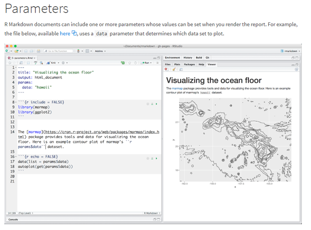Run the echo=FALSE chunk with green arrow
Image resolution: width=311 pixels, height=230 pixels.
point(156,159)
